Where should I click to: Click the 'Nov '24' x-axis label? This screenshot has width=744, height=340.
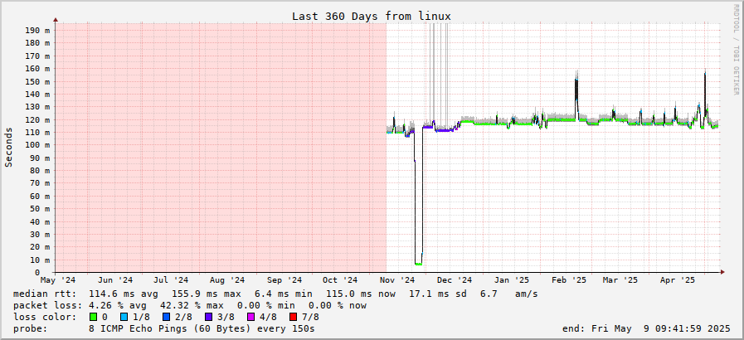click(397, 280)
